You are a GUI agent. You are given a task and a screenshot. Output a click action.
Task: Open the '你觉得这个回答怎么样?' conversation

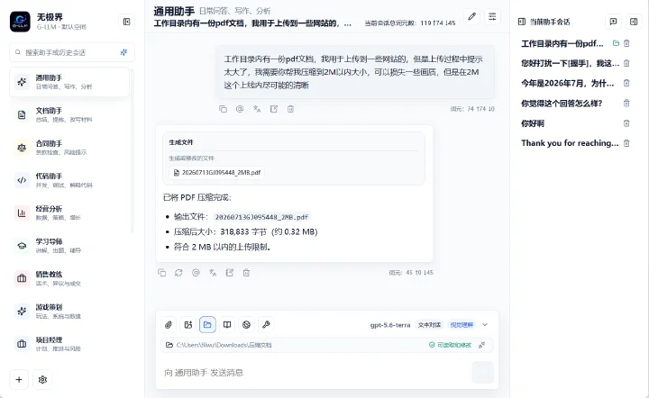coord(562,104)
